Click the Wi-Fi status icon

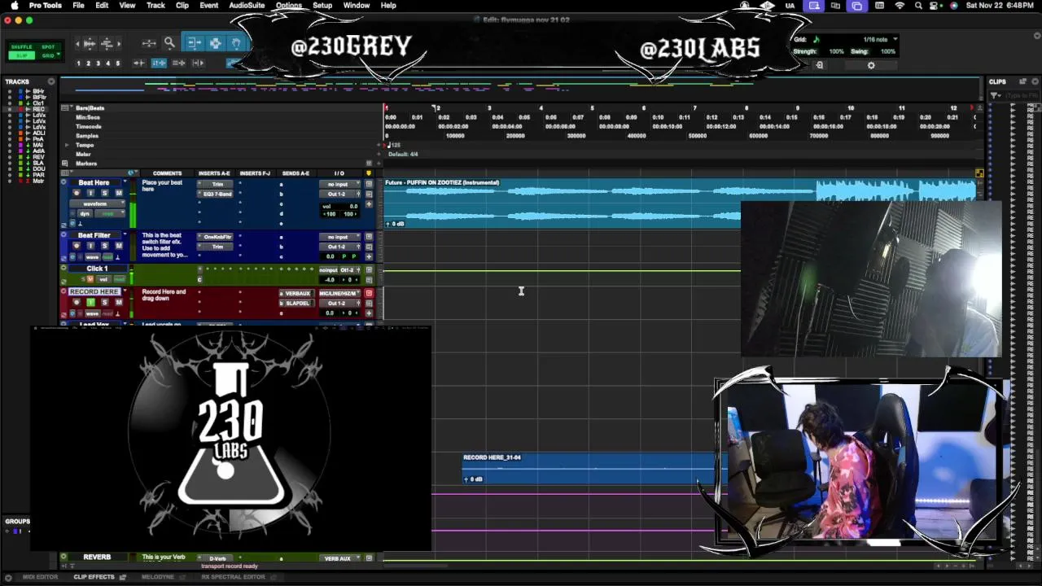[x=900, y=6]
